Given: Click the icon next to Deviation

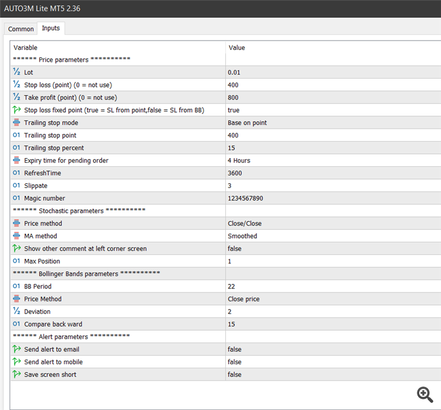Looking at the screenshot, I should tap(16, 312).
